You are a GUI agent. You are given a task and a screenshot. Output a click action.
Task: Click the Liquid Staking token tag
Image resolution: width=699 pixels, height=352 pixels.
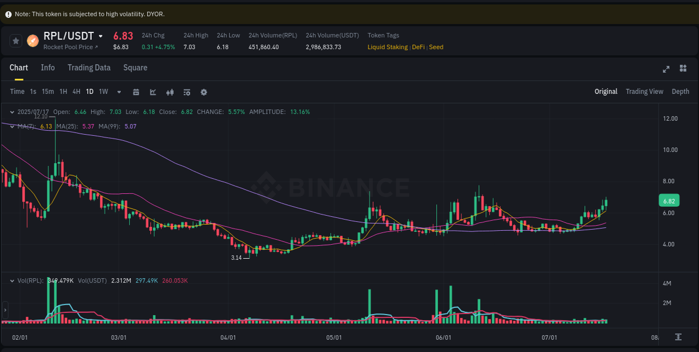[388, 47]
